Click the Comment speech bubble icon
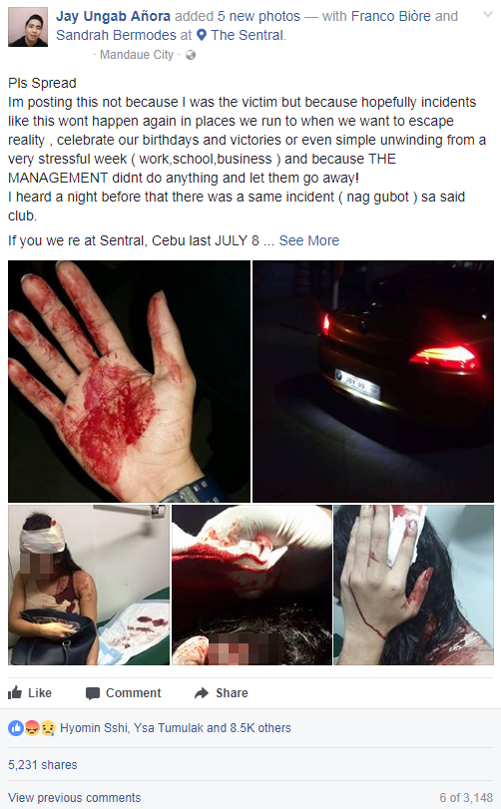Screen dimensions: 501x809 93,693
